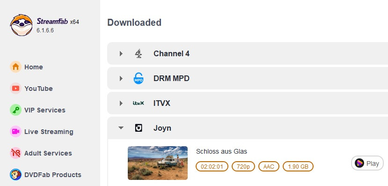The height and width of the screenshot is (186, 388).
Task: Expand the ITVX downloads arrow
Action: pos(121,103)
